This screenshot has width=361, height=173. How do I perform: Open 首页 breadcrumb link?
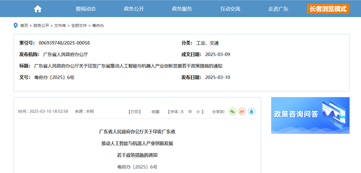(24, 25)
